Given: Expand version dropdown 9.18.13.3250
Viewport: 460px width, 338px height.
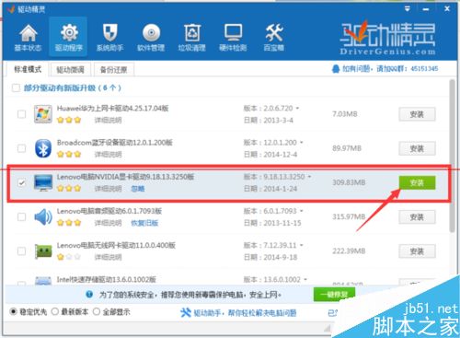Looking at the screenshot, I should pyautogui.click(x=309, y=177).
